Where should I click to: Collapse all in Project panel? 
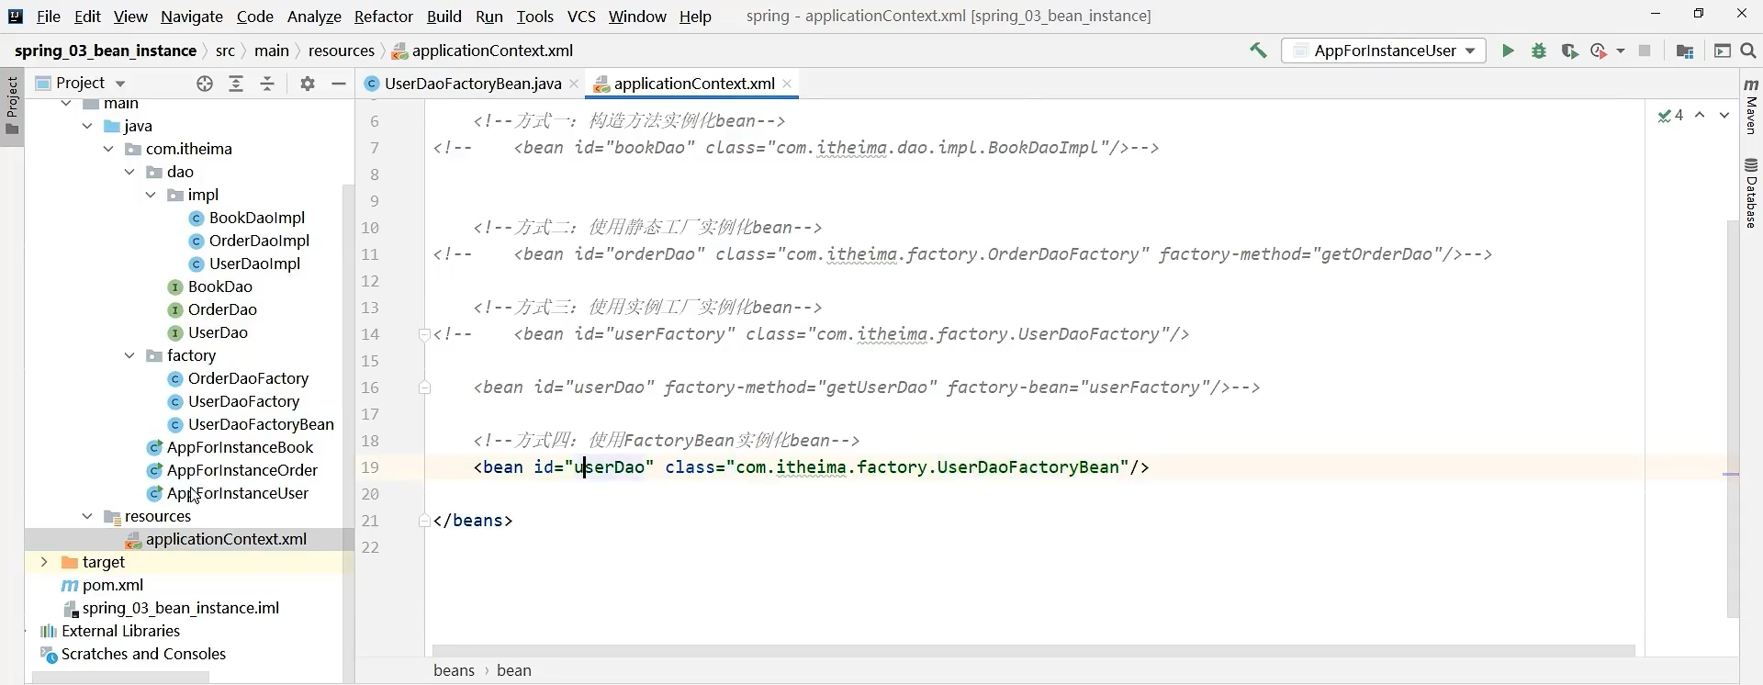[x=267, y=84]
